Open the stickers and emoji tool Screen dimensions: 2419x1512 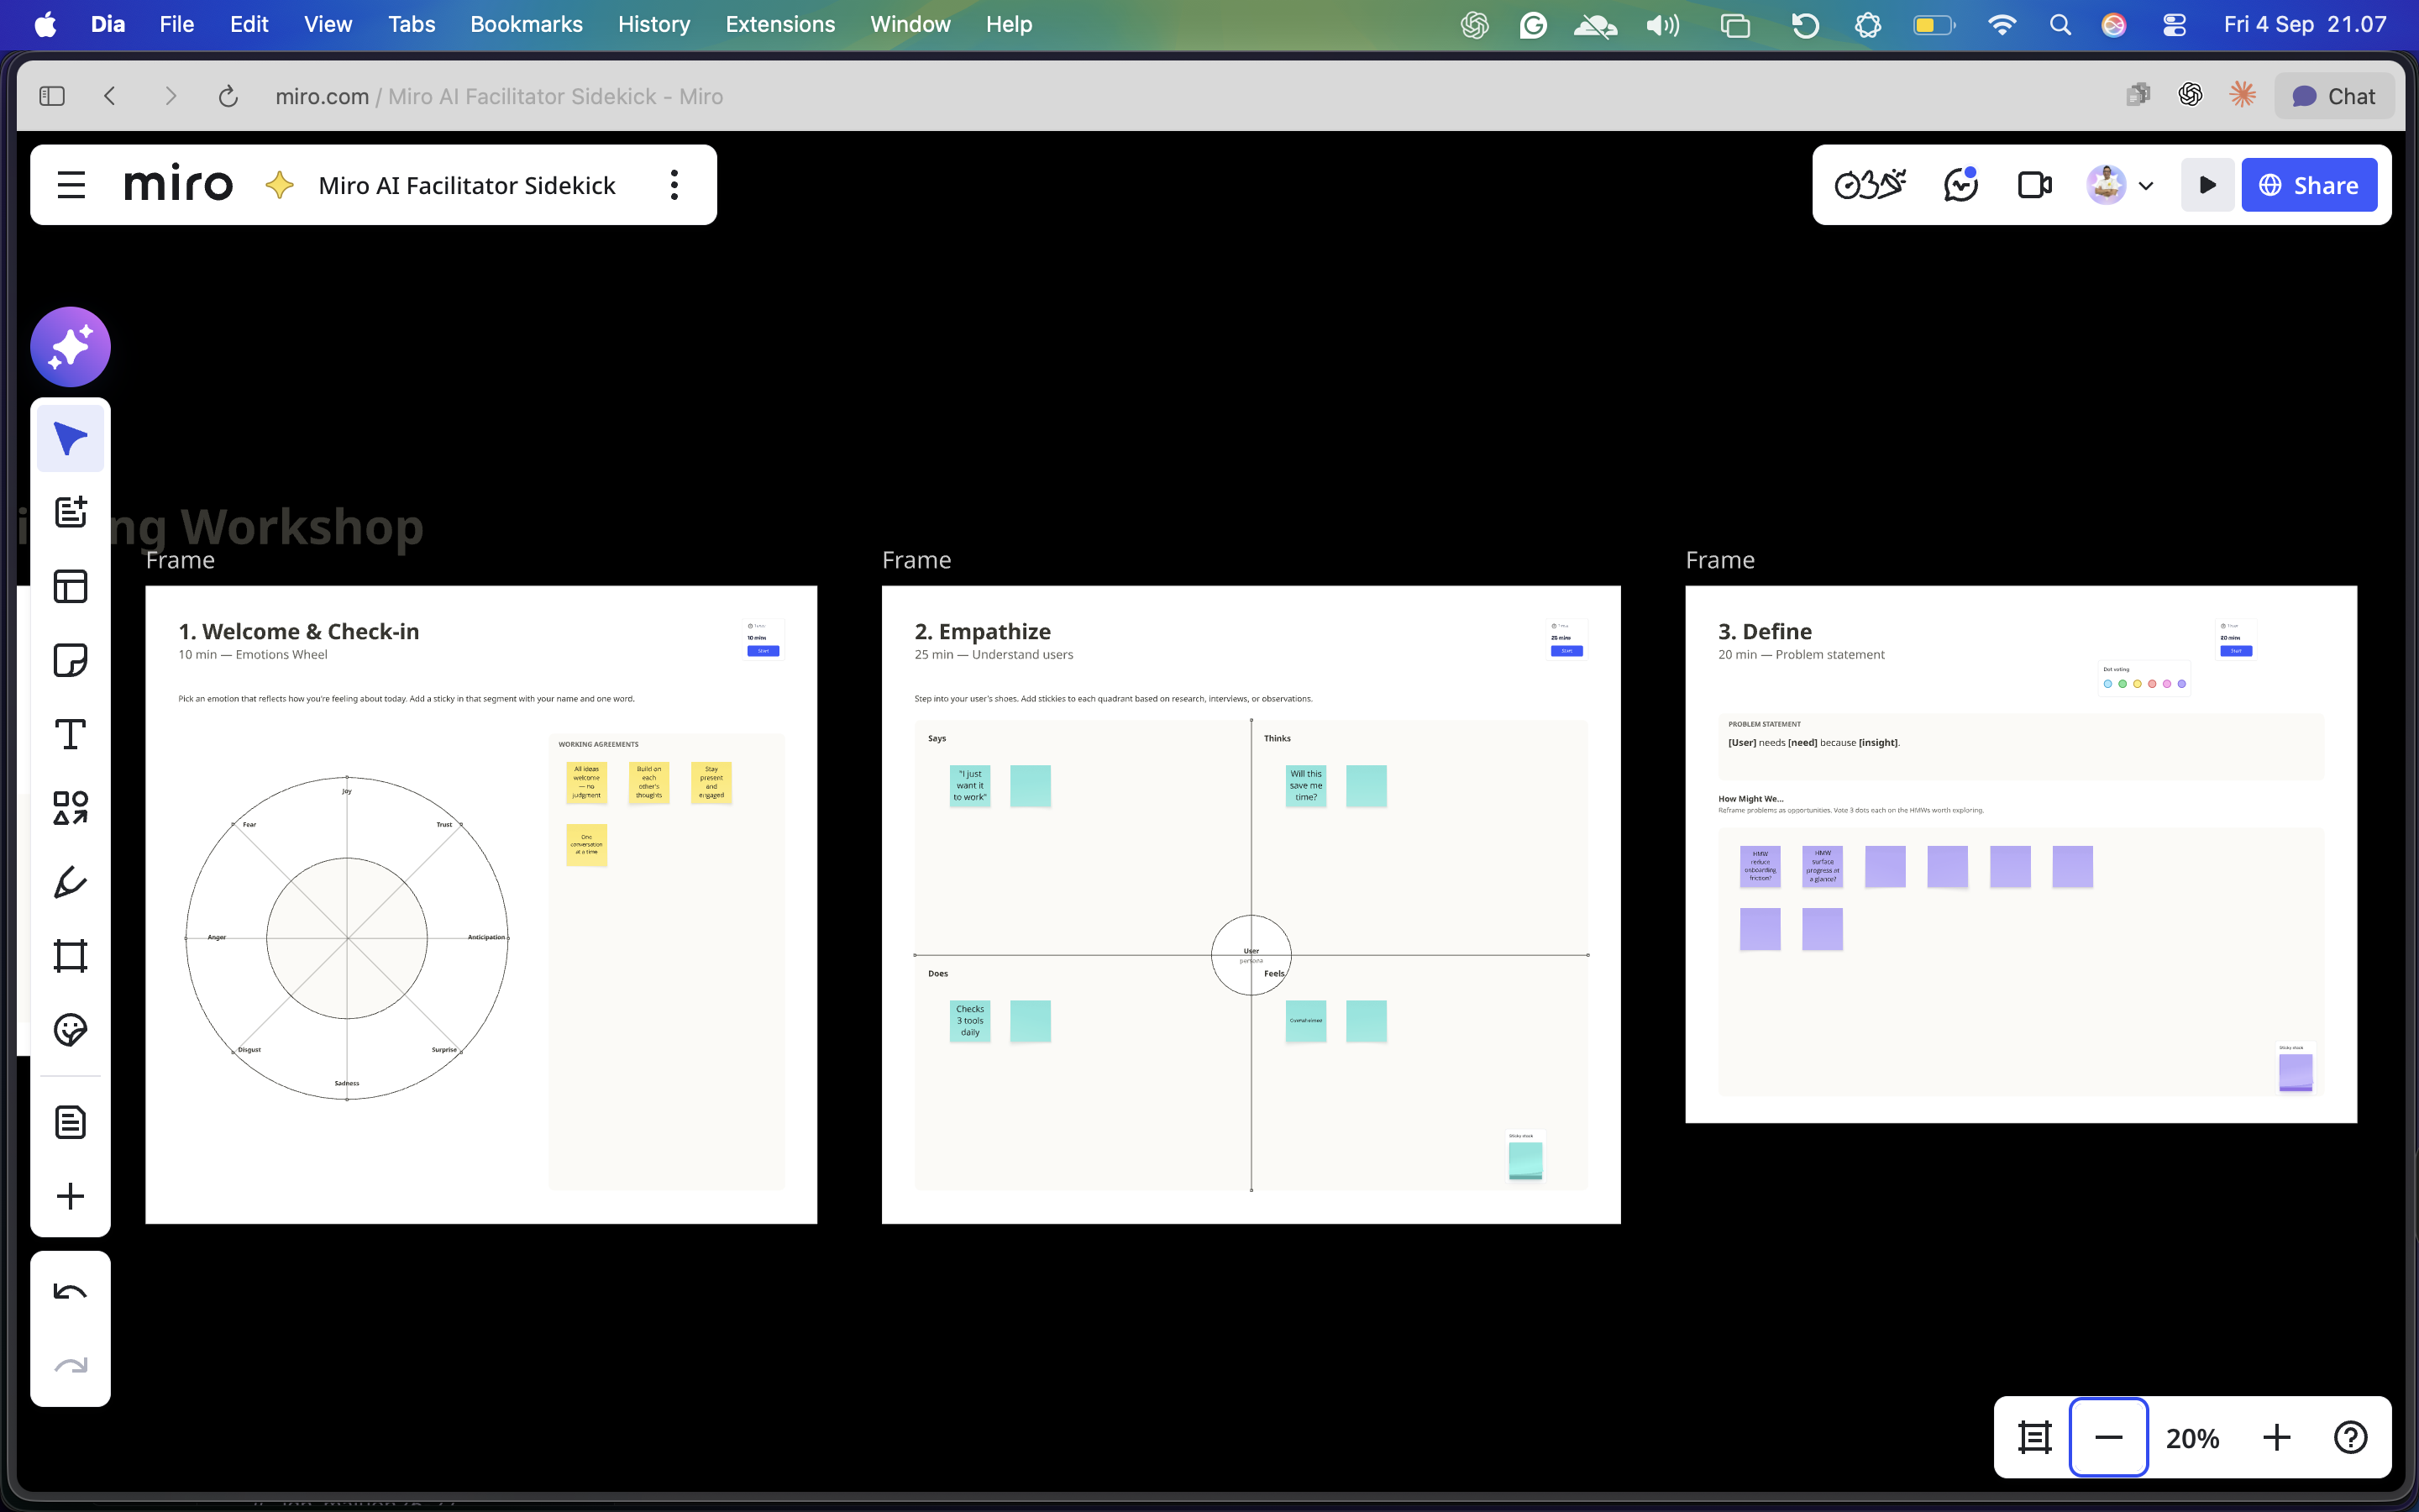click(70, 1030)
